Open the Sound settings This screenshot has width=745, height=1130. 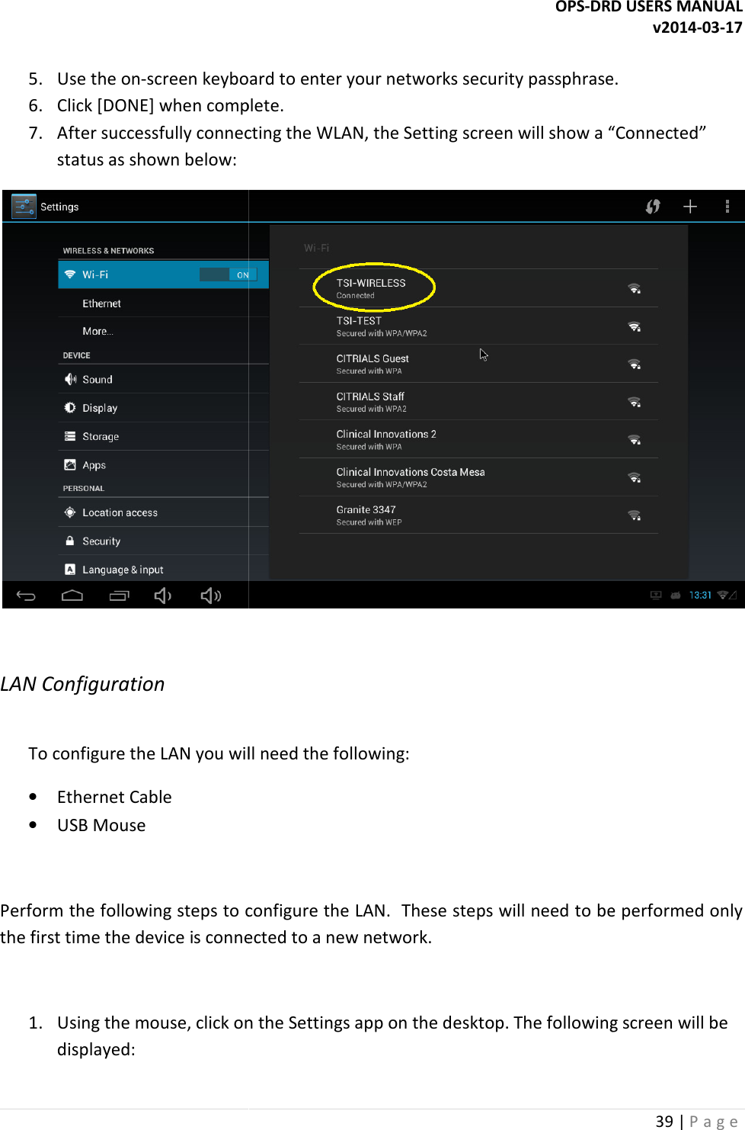97,378
